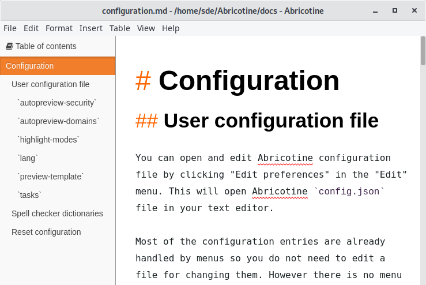Select Configuration in table of contents
Screen dimensions: 426x285
[58, 66]
